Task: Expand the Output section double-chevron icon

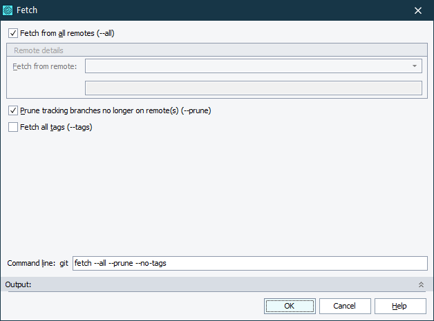Action: click(421, 284)
